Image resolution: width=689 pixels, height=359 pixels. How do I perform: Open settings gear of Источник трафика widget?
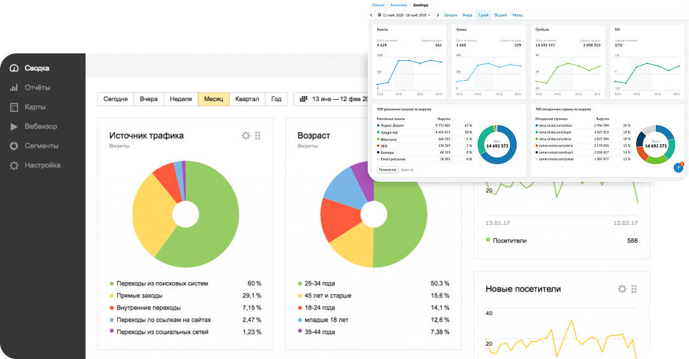tap(246, 135)
